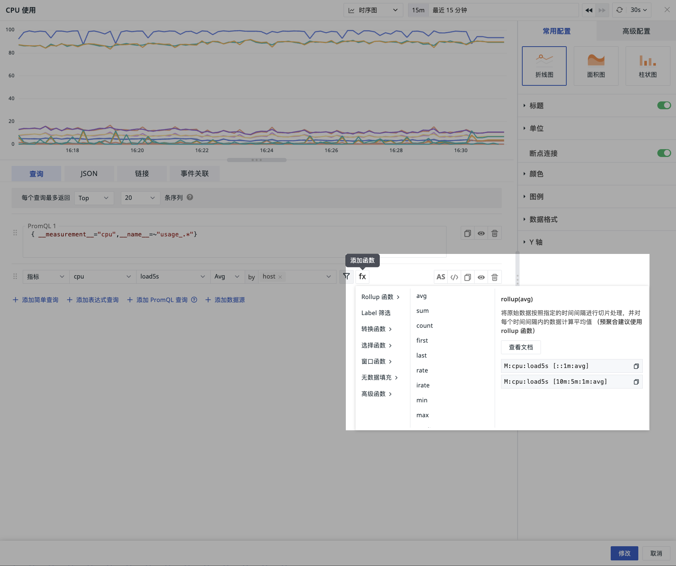Open the 高级配置 tab
This screenshot has width=676, height=566.
coord(636,31)
